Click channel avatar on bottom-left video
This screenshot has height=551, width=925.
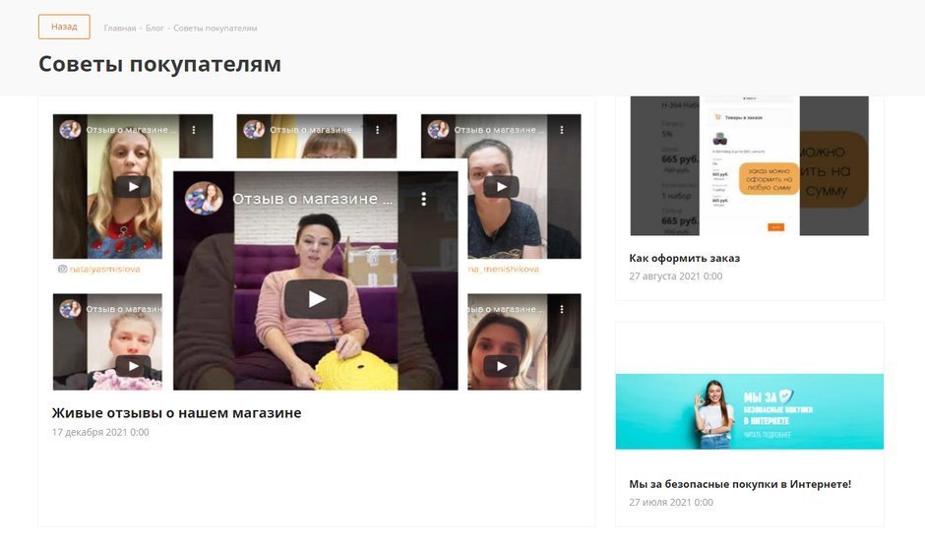(70, 309)
